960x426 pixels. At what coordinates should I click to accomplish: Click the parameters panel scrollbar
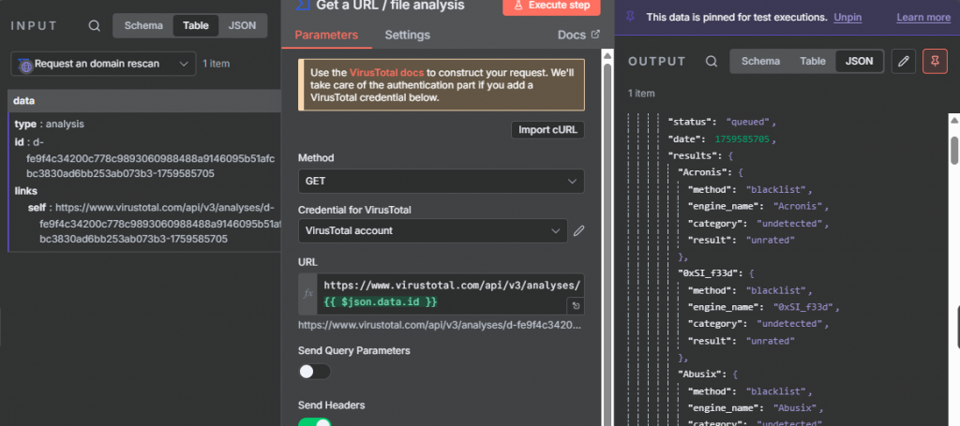[607, 239]
